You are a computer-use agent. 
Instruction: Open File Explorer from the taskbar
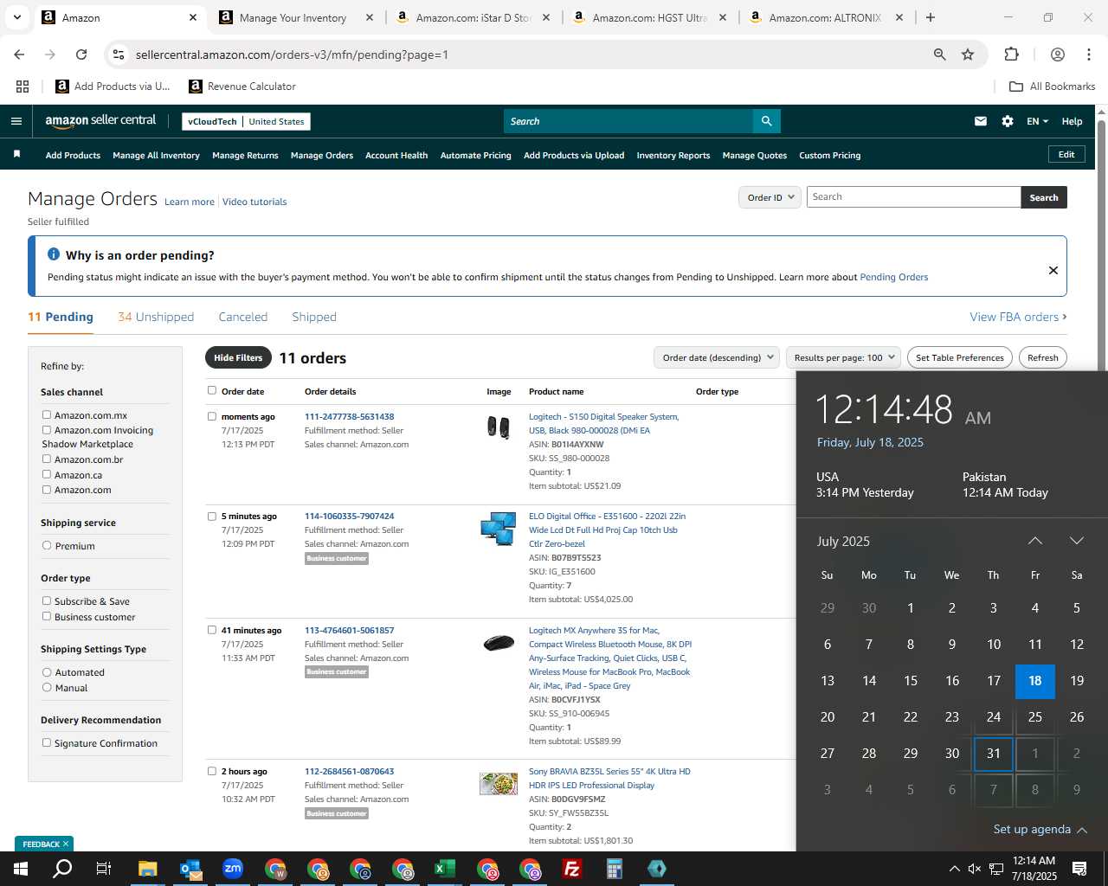tap(148, 869)
